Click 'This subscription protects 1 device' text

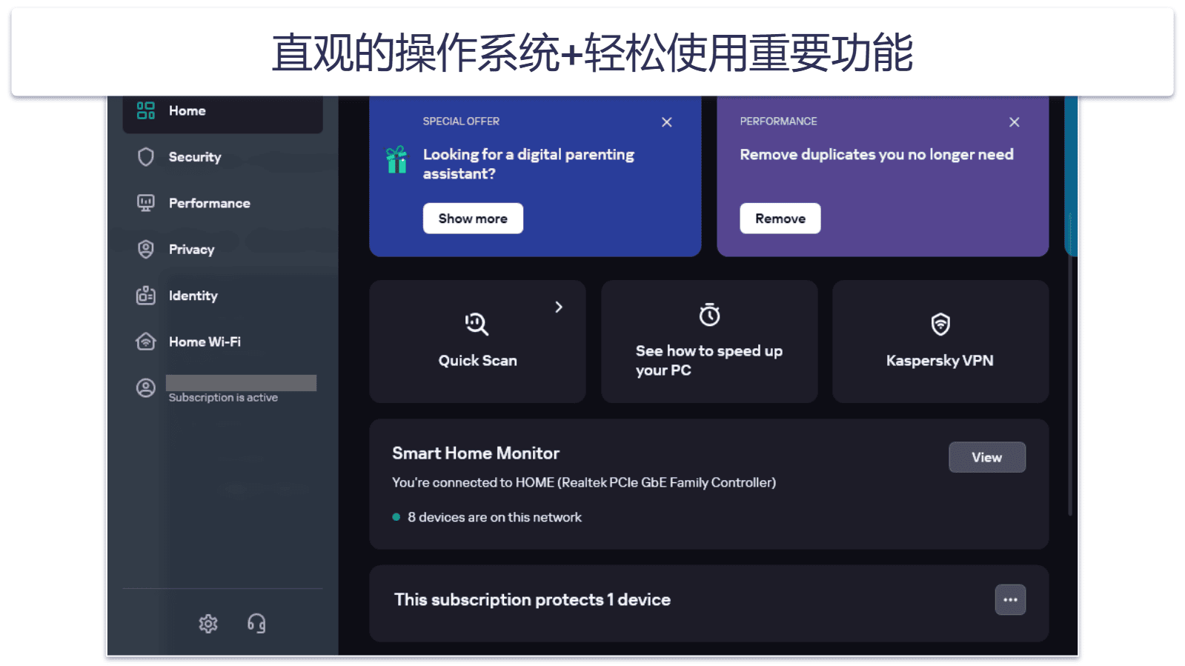pos(532,600)
